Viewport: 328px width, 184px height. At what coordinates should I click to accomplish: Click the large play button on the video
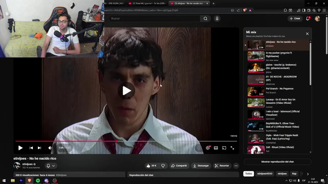pos(127,91)
